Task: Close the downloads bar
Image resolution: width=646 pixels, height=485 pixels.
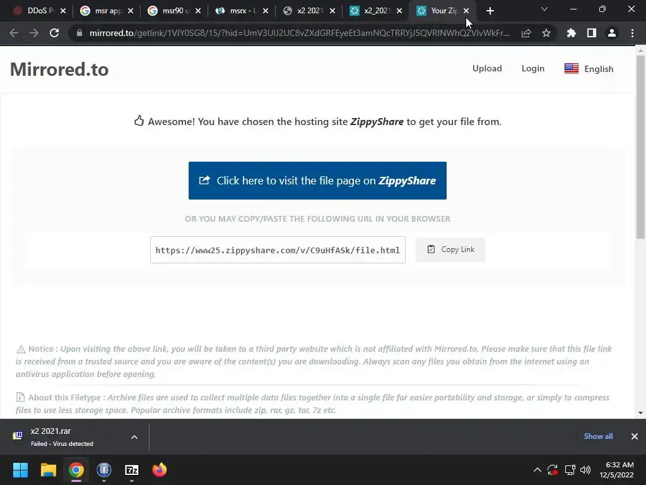Action: [x=635, y=436]
